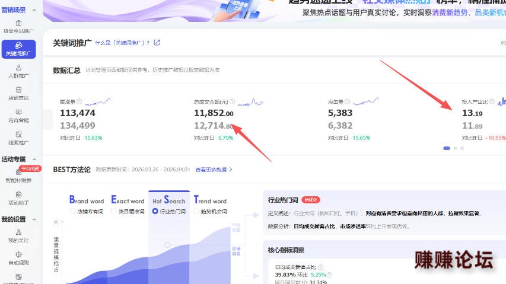Click external link icon beside 关键词推广 title

[x=157, y=43]
